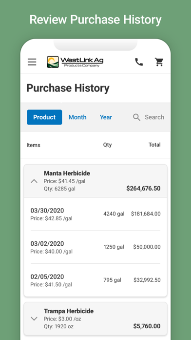This screenshot has height=340, width=191.
Task: Click Qty: 1920 oz text
Action: 58,326
